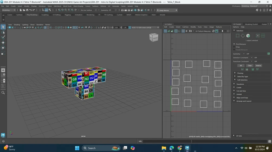This screenshot has height=152, width=272.
Task: Open a scene with the folder icon
Action: click(24, 10)
